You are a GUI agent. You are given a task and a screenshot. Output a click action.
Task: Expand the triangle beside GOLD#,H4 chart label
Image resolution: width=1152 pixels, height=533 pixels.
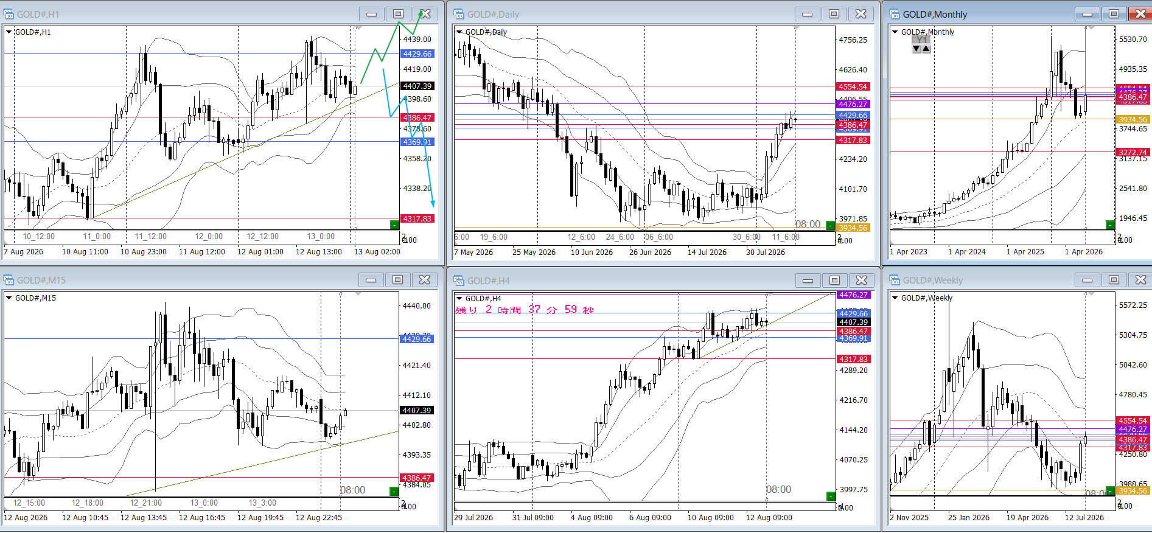459,298
